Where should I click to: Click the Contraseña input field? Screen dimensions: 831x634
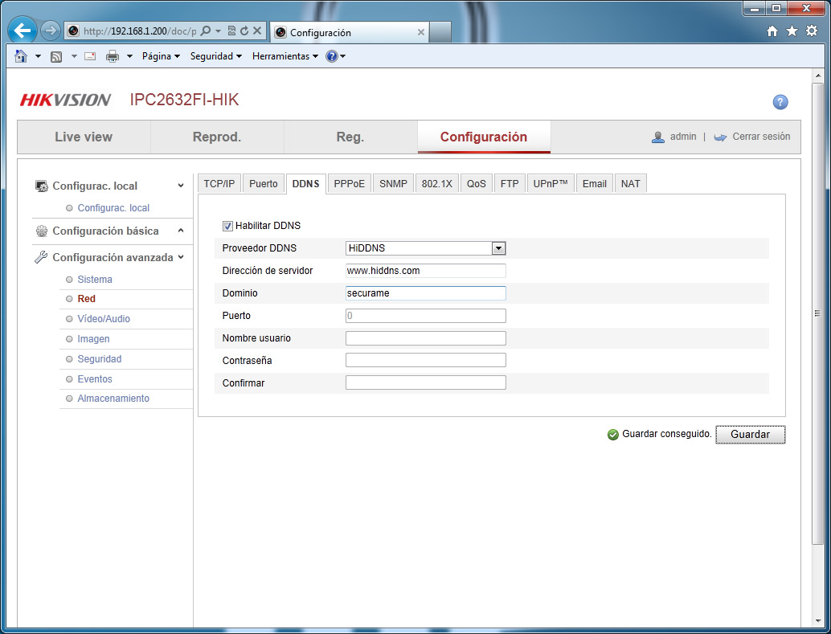click(426, 361)
